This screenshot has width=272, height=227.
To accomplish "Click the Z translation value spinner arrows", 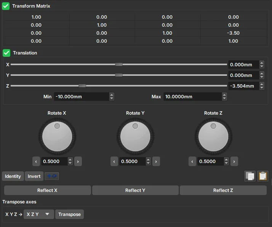I will point(262,86).
